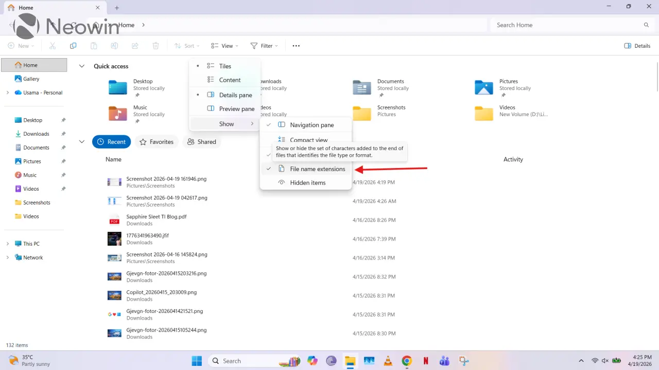Open the See more ellipsis menu
Image resolution: width=659 pixels, height=370 pixels.
click(x=296, y=46)
